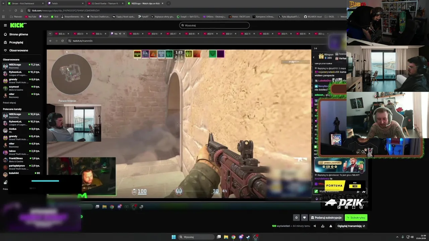Viewport: 429px width, 241px height.
Task: Open a new browser tab
Action: coord(168,3)
